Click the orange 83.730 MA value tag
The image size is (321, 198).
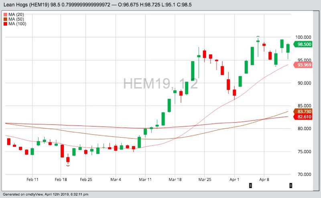(303, 112)
